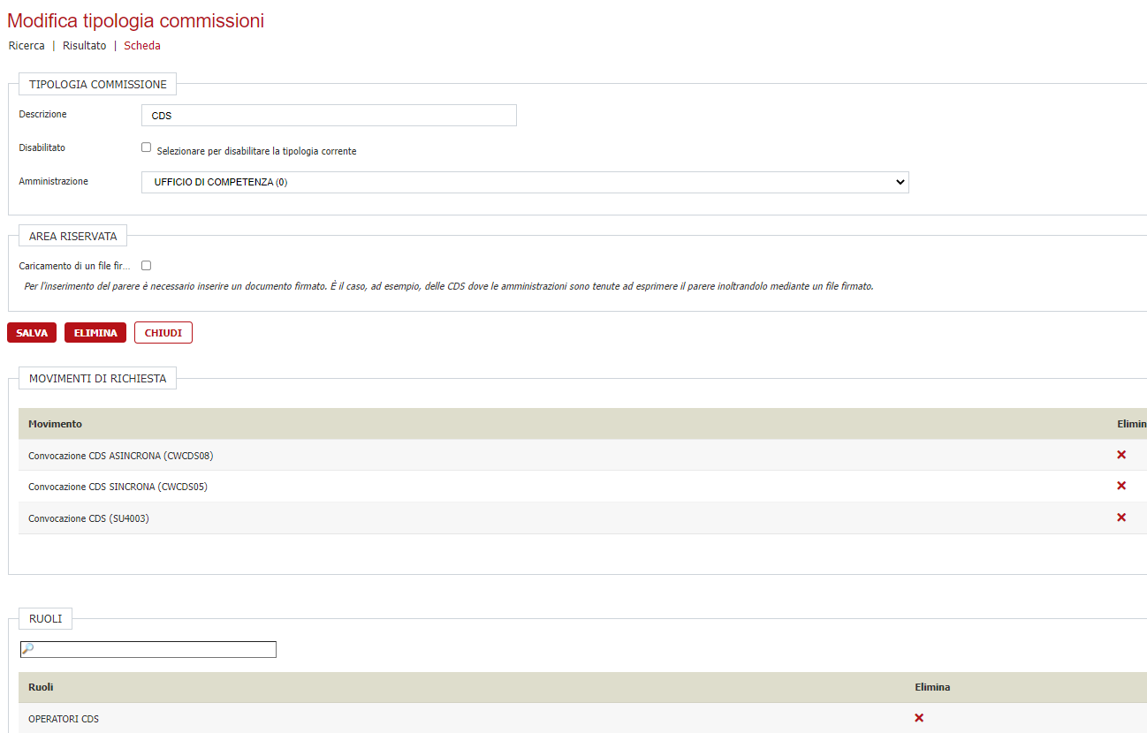Image resolution: width=1147 pixels, height=733 pixels.
Task: Expand the UFFICIO DI COMPETENZA selection list
Action: tap(524, 182)
